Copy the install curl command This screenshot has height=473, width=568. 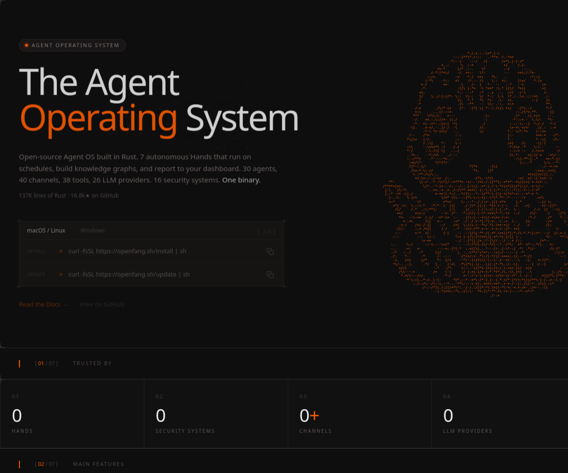point(270,251)
